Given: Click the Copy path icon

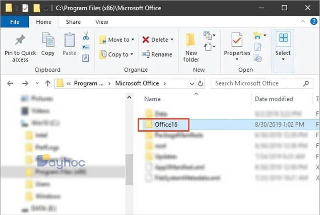Looking at the screenshot, I should (86, 47).
